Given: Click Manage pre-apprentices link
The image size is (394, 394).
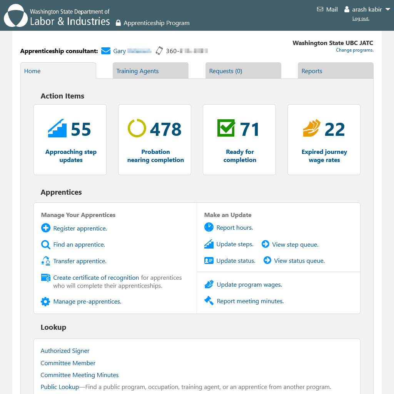Looking at the screenshot, I should coord(87,301).
